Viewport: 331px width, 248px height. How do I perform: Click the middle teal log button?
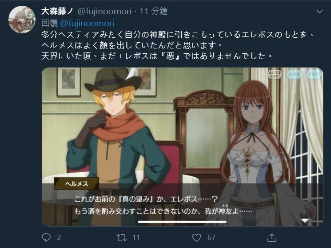[294, 74]
